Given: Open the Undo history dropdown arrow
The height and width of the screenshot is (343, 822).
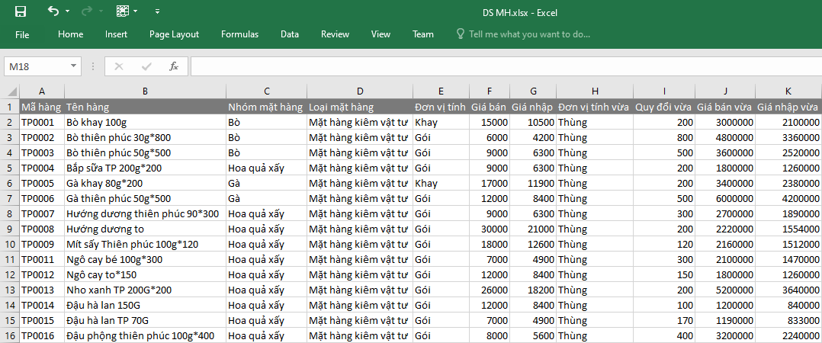Looking at the screenshot, I should pyautogui.click(x=67, y=12).
